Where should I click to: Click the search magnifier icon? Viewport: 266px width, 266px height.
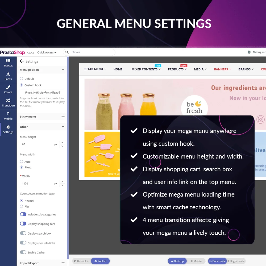click(67, 52)
